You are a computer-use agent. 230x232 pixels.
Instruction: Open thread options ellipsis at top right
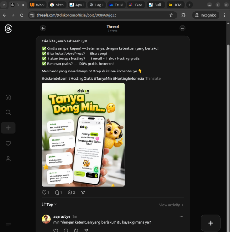tap(183, 28)
